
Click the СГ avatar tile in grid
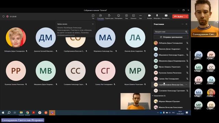coord(105,71)
